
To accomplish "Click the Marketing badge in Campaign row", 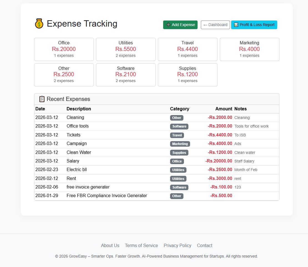I will point(180,144).
